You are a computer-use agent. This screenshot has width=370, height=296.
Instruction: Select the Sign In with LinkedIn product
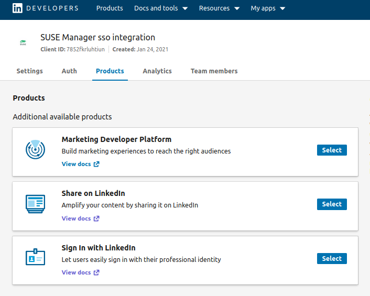332,259
